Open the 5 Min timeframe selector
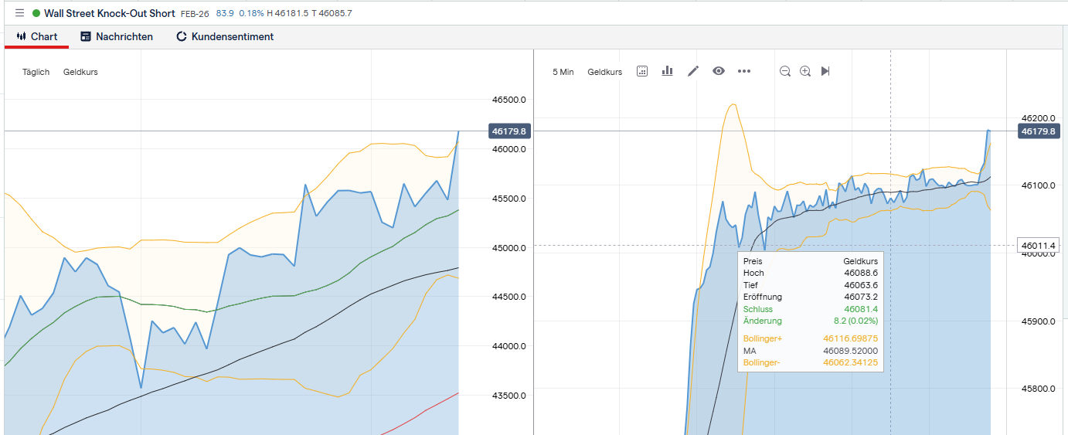This screenshot has height=435, width=1068. 563,72
